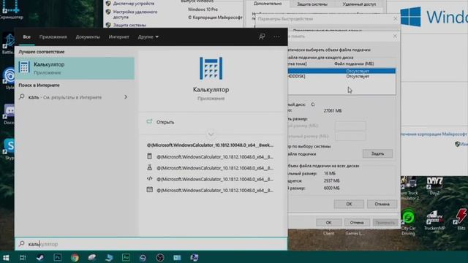Image resolution: width=468 pixels, height=263 pixels.
Task: Expand the chevron below Открыть
Action: 211,134
